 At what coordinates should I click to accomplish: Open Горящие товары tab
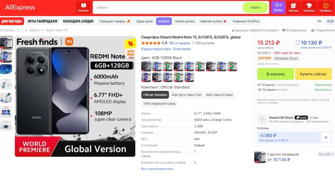115,21
